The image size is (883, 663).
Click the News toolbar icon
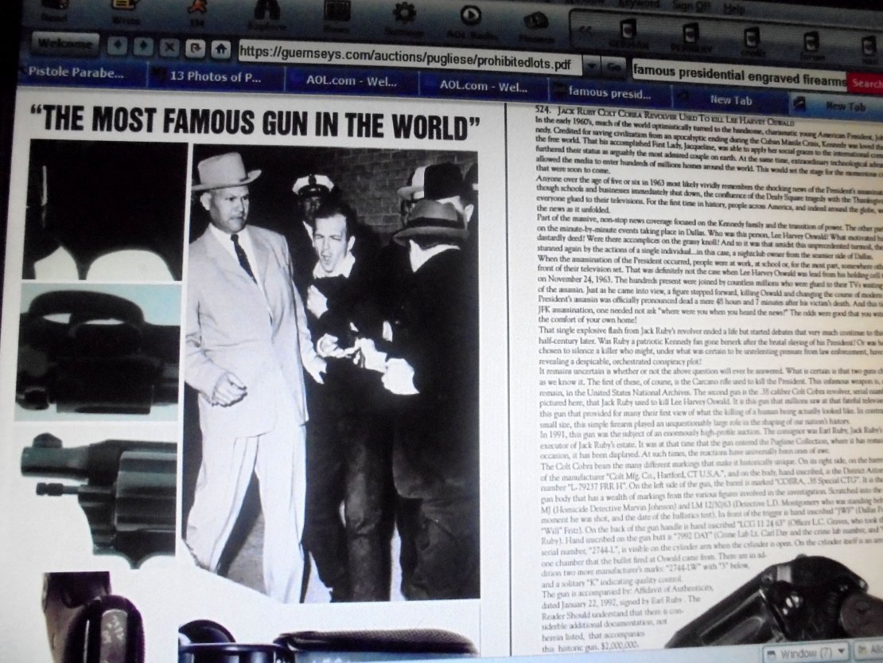point(336,17)
